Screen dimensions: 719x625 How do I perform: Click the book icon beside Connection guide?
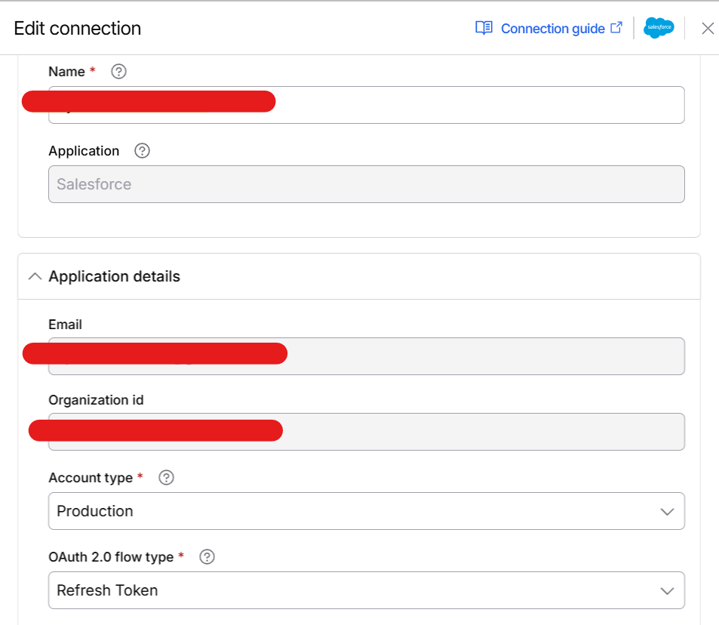[x=483, y=28]
